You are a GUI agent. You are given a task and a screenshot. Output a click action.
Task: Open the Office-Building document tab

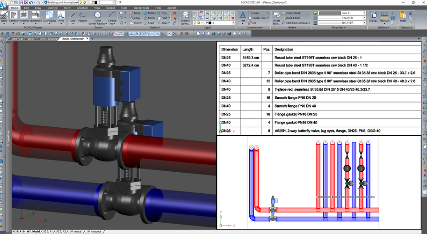coord(49,39)
